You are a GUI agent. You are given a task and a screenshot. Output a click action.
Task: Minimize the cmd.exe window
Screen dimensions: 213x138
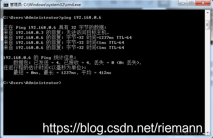pos(183,3)
